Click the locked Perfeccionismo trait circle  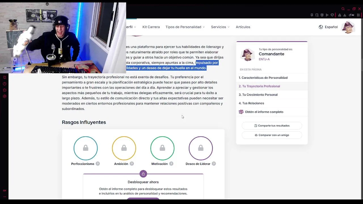click(86, 148)
